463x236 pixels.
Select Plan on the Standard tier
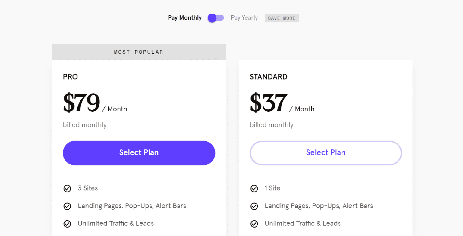pyautogui.click(x=326, y=153)
